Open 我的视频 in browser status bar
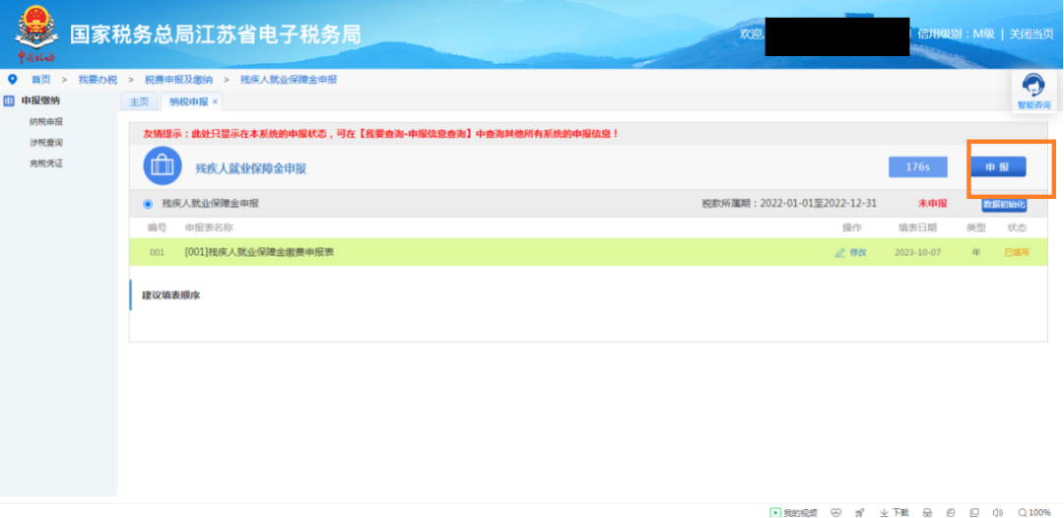 (x=793, y=512)
